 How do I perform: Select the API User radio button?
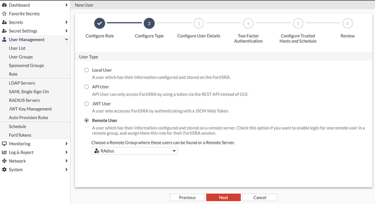86,87
